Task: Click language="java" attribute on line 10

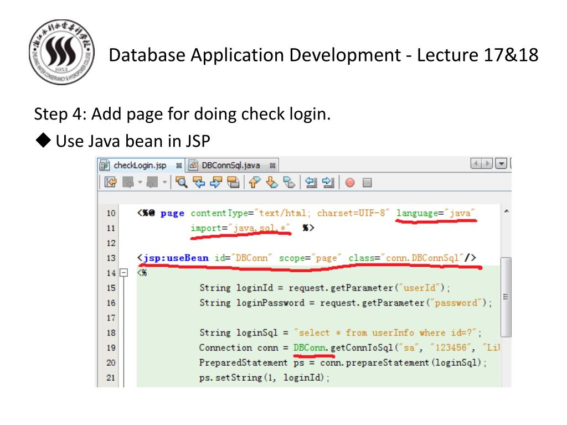Action: coord(435,213)
